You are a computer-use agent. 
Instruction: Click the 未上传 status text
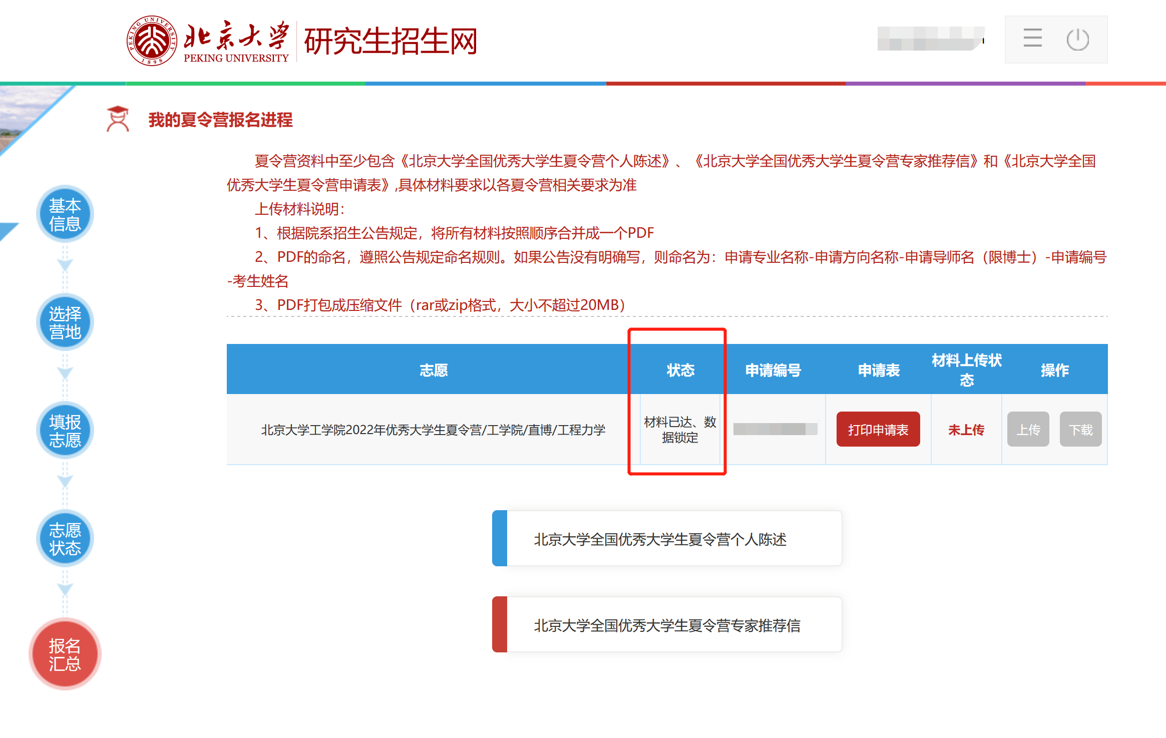tap(966, 430)
